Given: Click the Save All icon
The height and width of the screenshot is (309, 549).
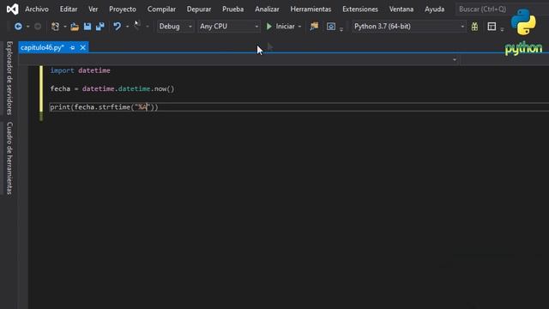Looking at the screenshot, I should click(100, 27).
